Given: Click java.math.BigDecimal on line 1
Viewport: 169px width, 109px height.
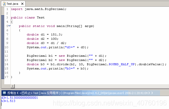Looking at the screenshot, I should (45, 9).
